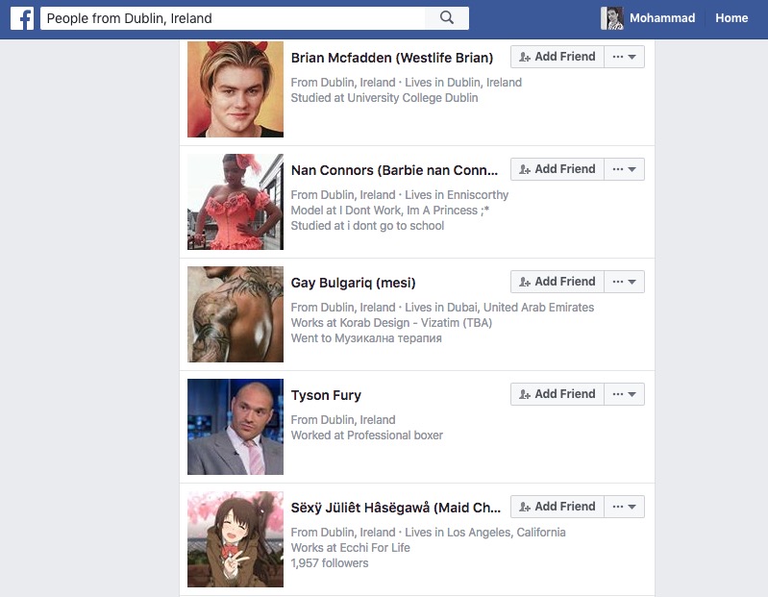Open Tyson Fury's profile thumbnail
768x597 pixels.
click(235, 427)
